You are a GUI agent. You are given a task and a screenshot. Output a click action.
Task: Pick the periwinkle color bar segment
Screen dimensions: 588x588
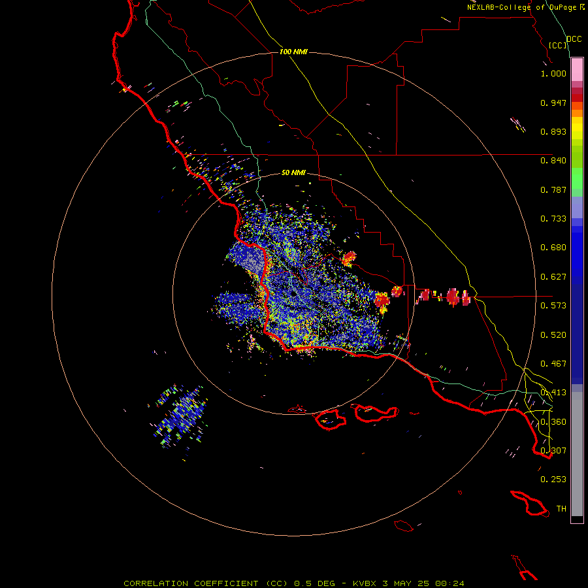[x=577, y=207]
